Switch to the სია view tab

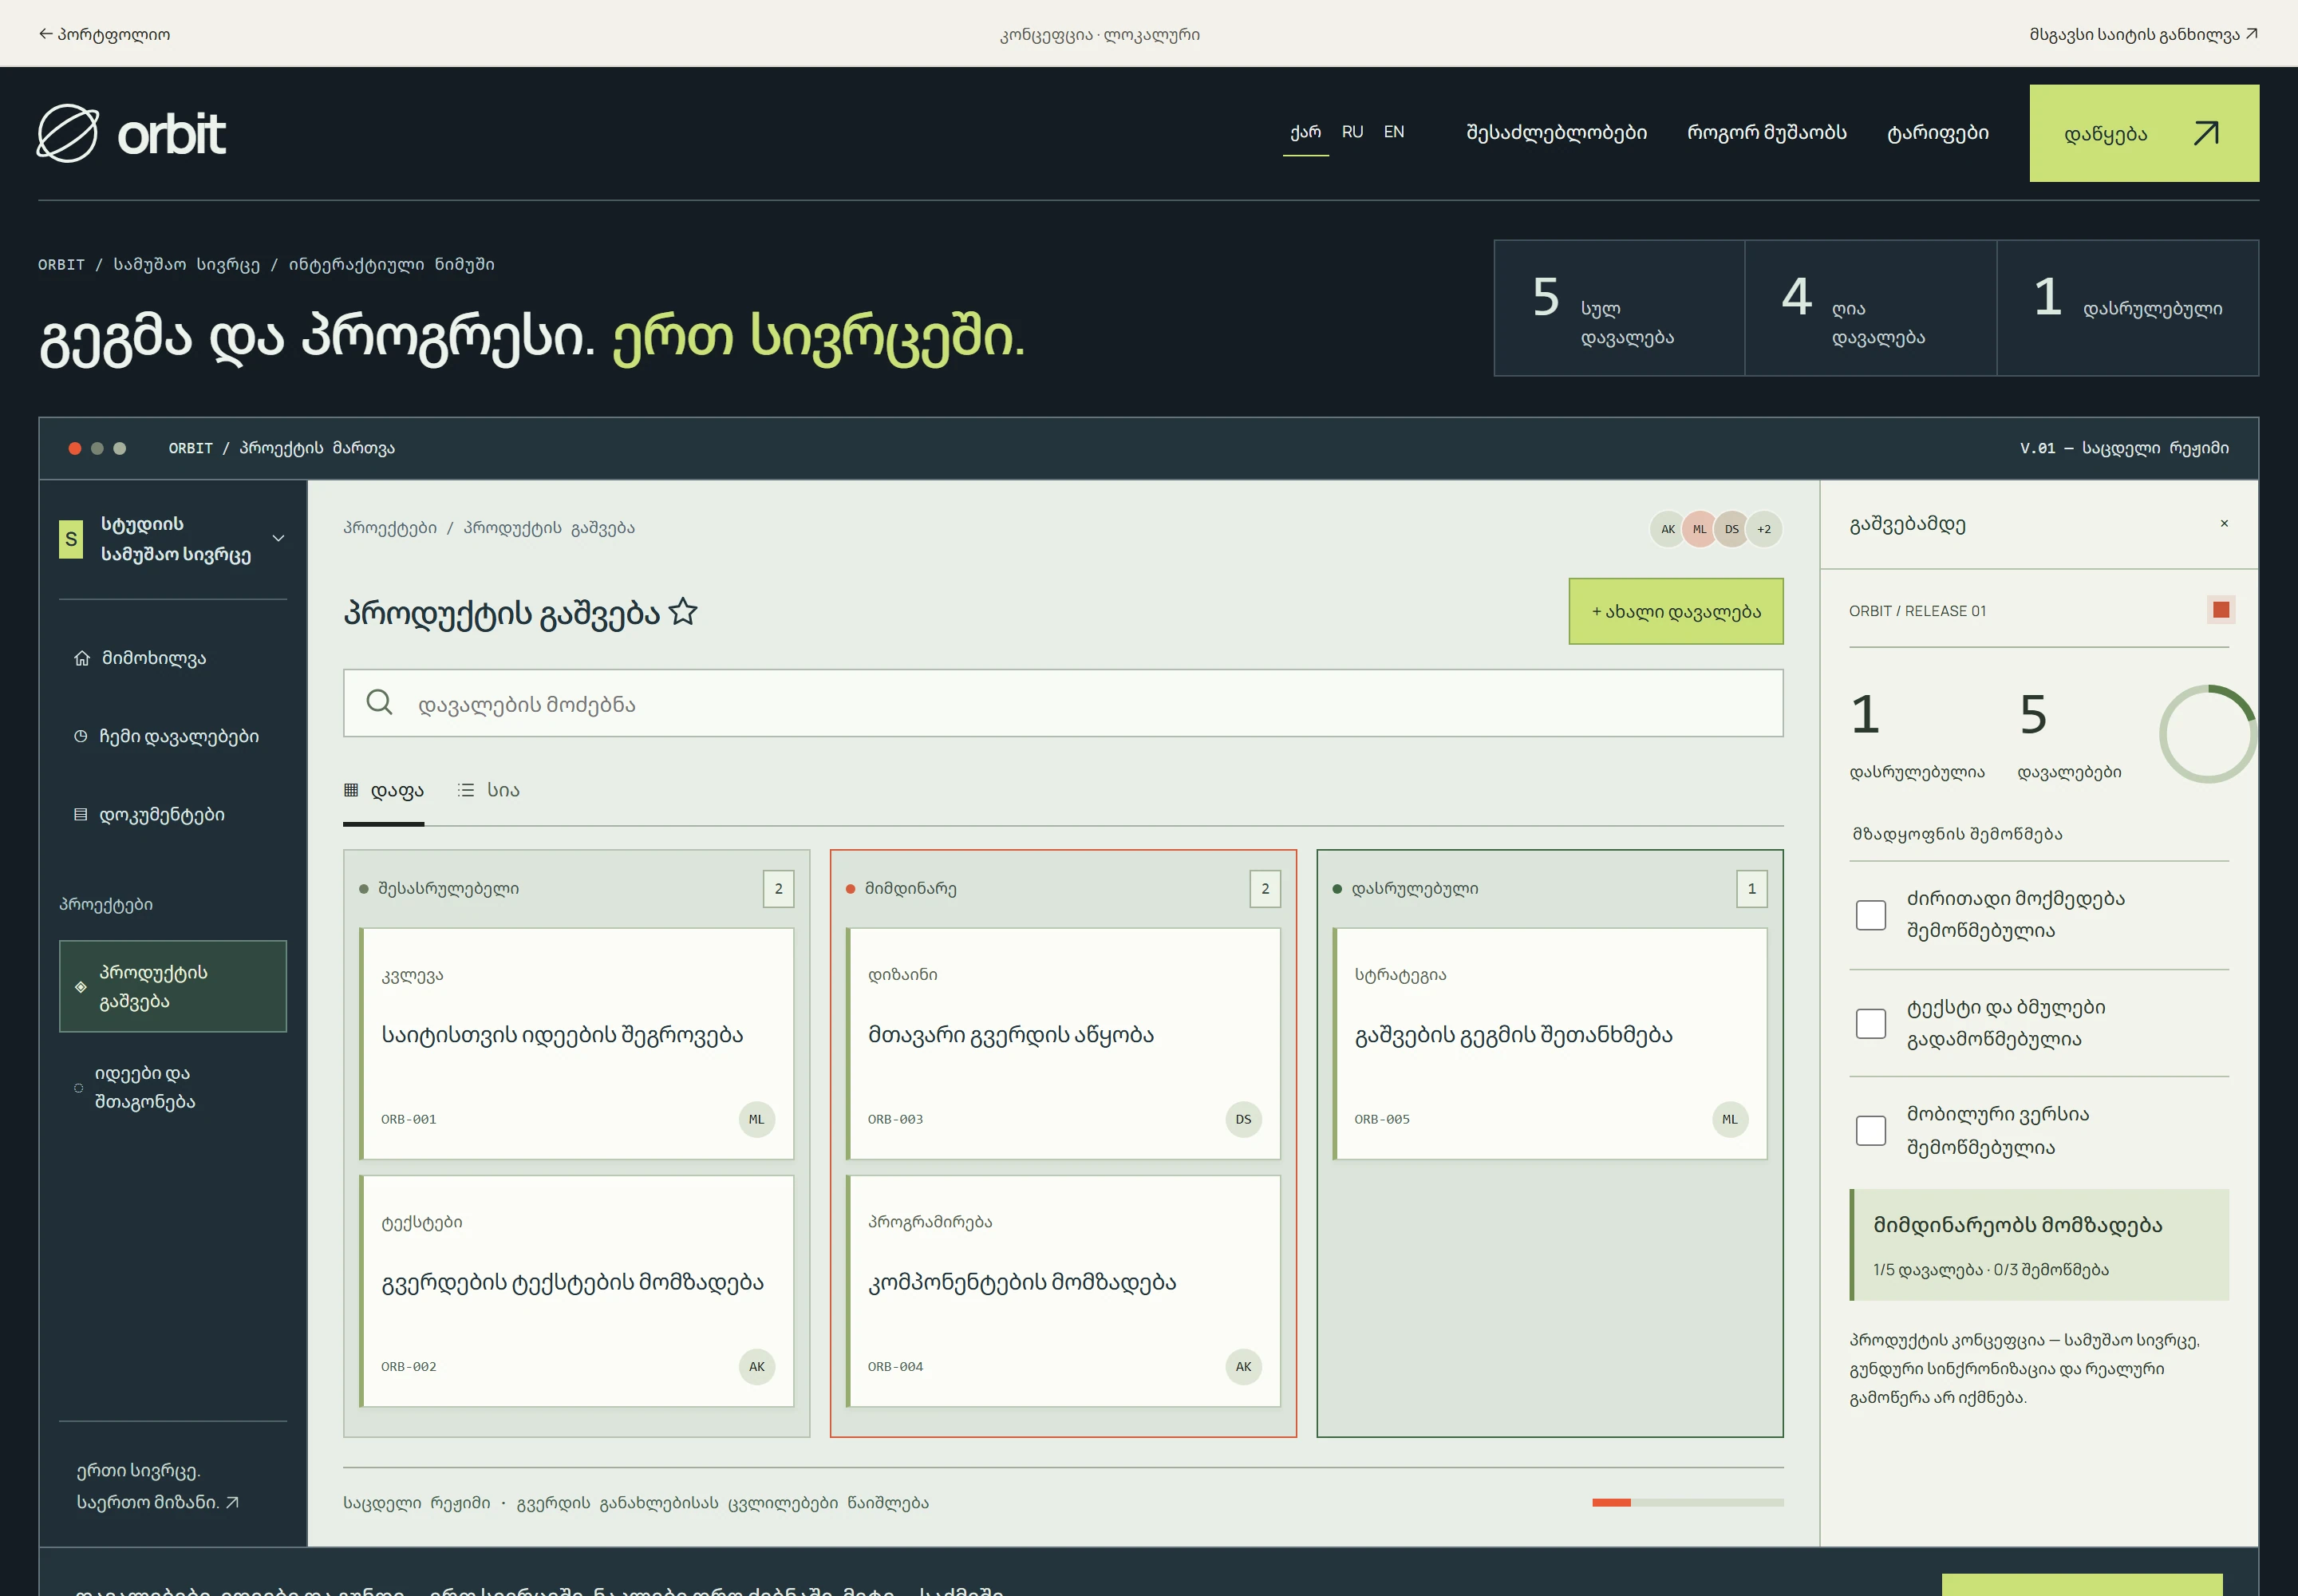click(x=488, y=790)
